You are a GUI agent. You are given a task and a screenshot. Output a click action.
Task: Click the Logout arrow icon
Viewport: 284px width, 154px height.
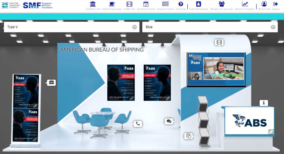pos(276,4)
